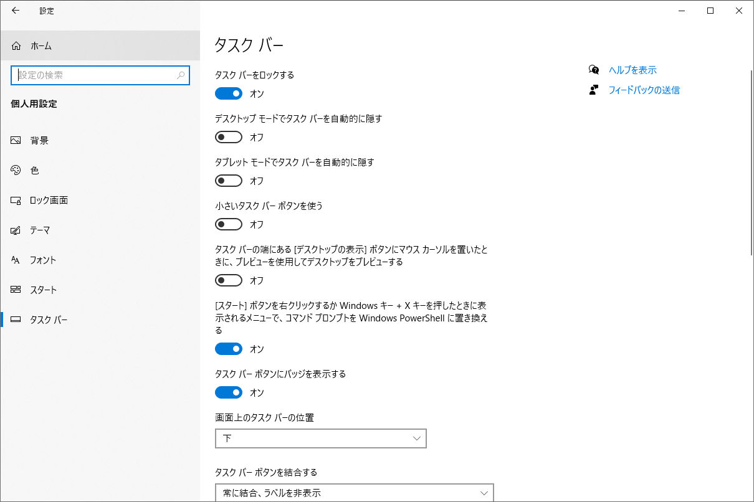Click the タスク バー sidebar icon

coord(16,320)
